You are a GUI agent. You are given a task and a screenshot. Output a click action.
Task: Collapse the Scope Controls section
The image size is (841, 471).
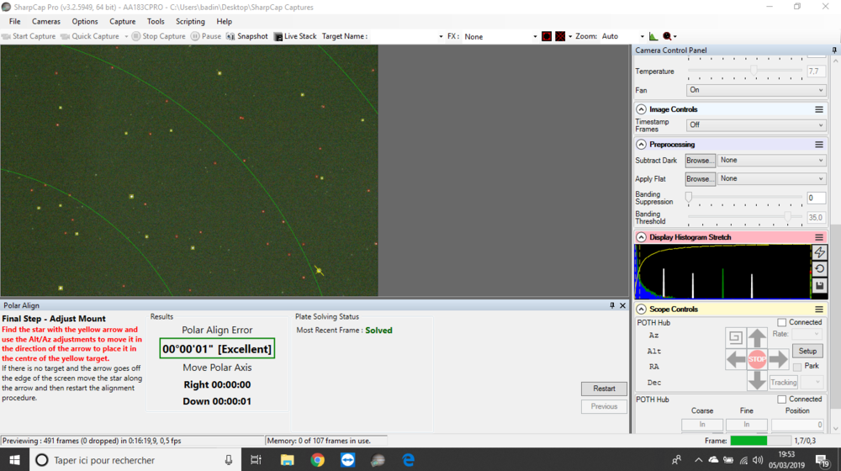tap(641, 309)
